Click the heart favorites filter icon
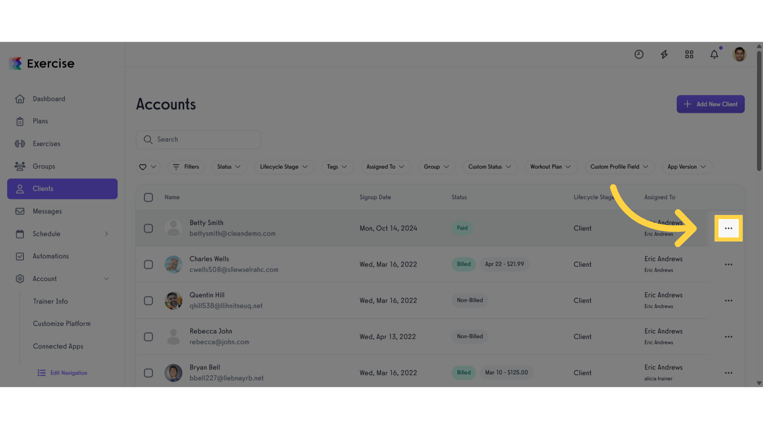Image resolution: width=763 pixels, height=429 pixels. (143, 167)
